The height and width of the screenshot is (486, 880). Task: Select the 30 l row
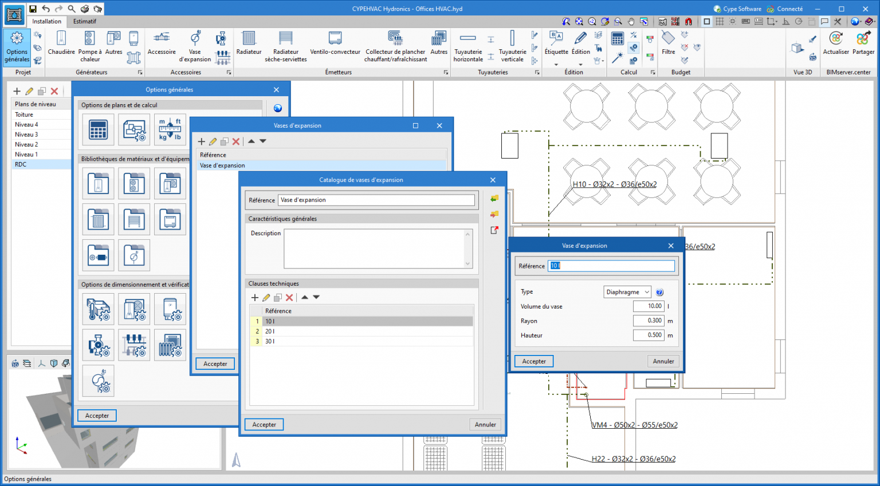click(x=362, y=341)
